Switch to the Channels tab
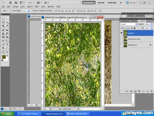This screenshot has height=116, width=154. pyautogui.click(x=125, y=21)
